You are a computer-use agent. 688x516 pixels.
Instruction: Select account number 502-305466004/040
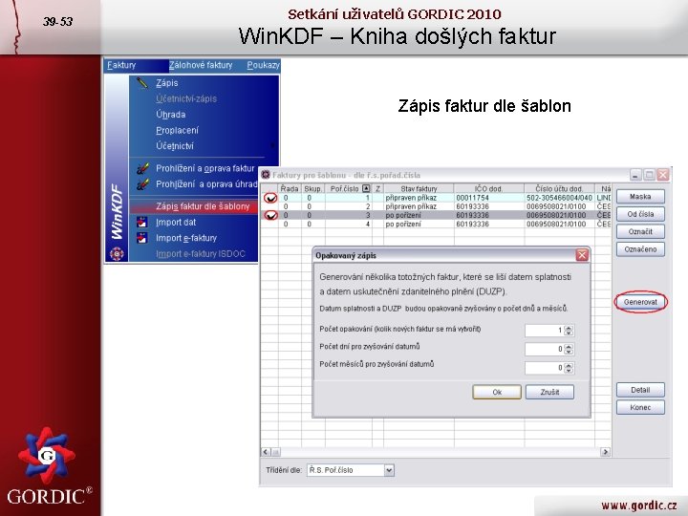[x=559, y=198]
